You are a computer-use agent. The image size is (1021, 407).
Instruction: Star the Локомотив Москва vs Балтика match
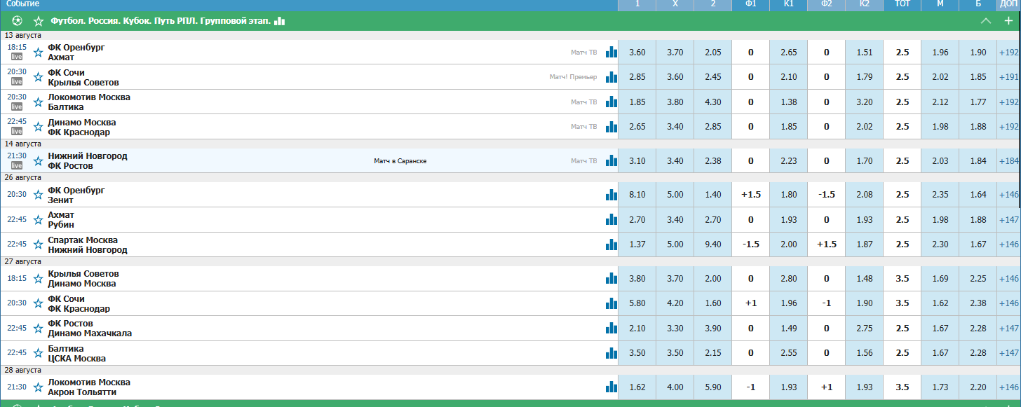(x=38, y=102)
